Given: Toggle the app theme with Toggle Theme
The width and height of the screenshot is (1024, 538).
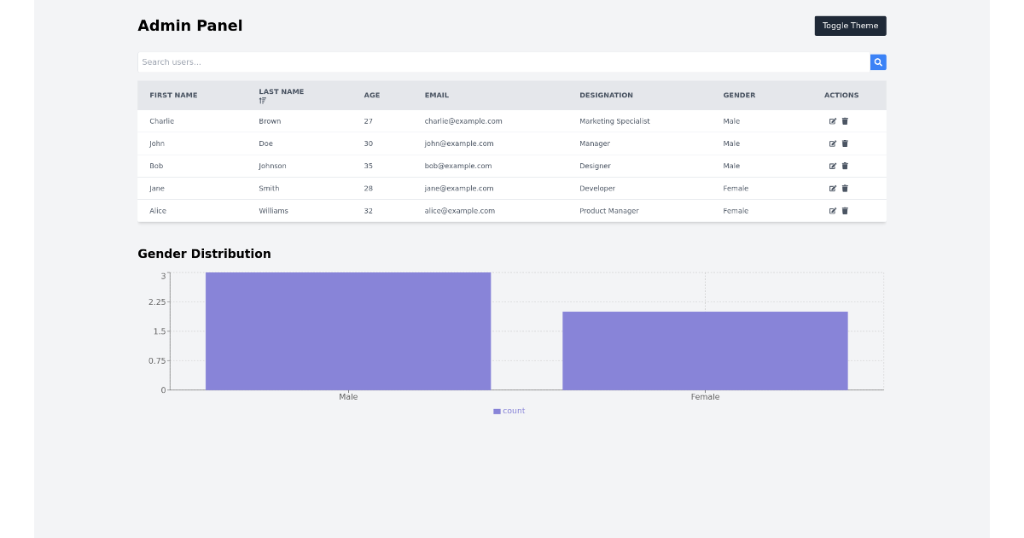Looking at the screenshot, I should (850, 26).
